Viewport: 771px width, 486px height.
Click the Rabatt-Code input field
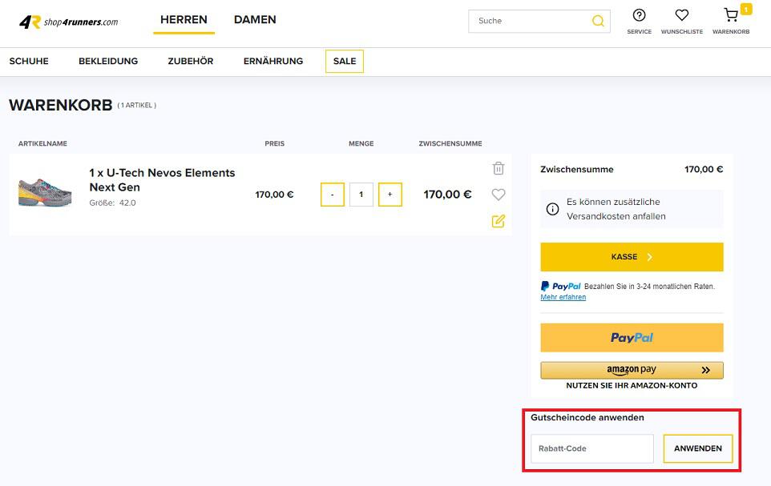pos(592,448)
